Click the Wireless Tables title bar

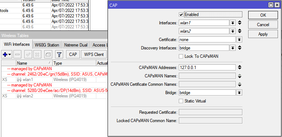click(54, 36)
